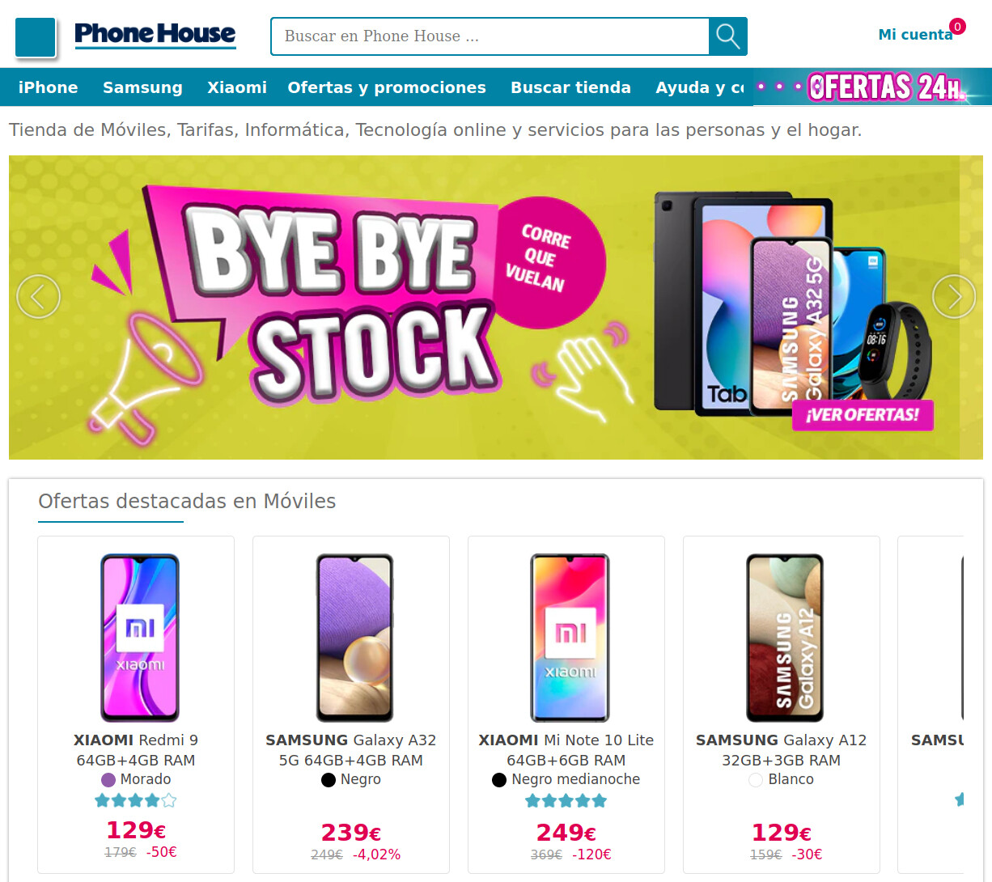Select Morado color swatch on Redmi 9
The image size is (992, 882).
coord(108,780)
